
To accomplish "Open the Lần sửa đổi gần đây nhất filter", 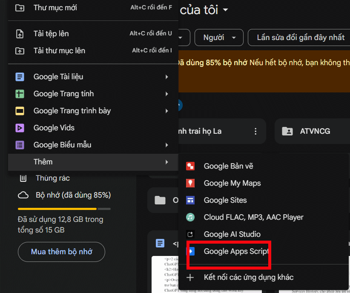I will click(x=299, y=37).
